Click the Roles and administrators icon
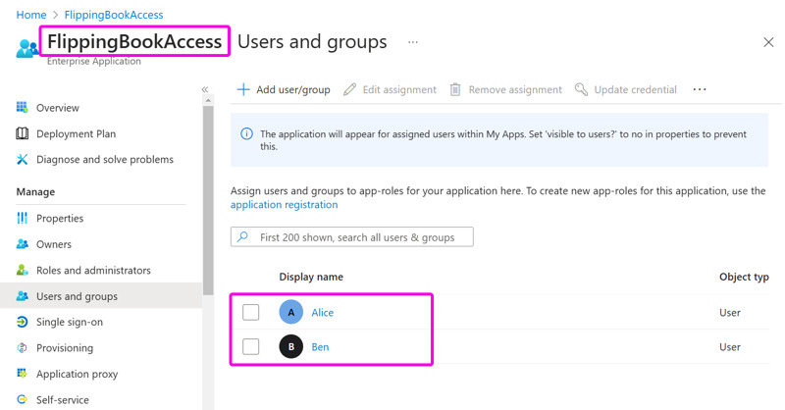 (x=22, y=270)
